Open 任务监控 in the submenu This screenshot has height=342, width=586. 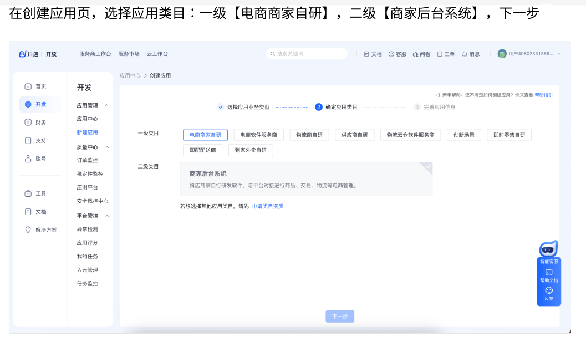[88, 284]
